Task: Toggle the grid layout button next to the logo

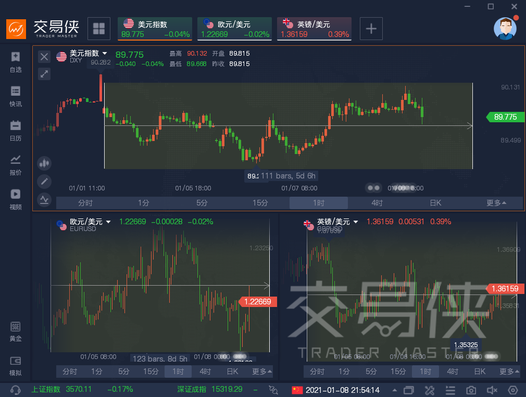Action: 98,28
